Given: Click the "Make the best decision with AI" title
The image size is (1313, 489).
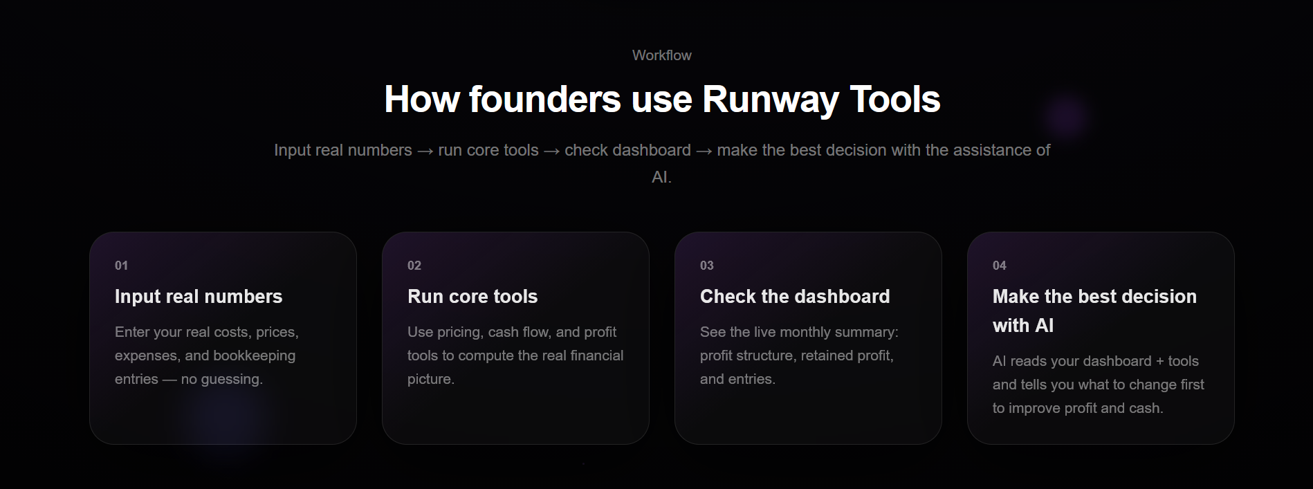Looking at the screenshot, I should (1094, 311).
